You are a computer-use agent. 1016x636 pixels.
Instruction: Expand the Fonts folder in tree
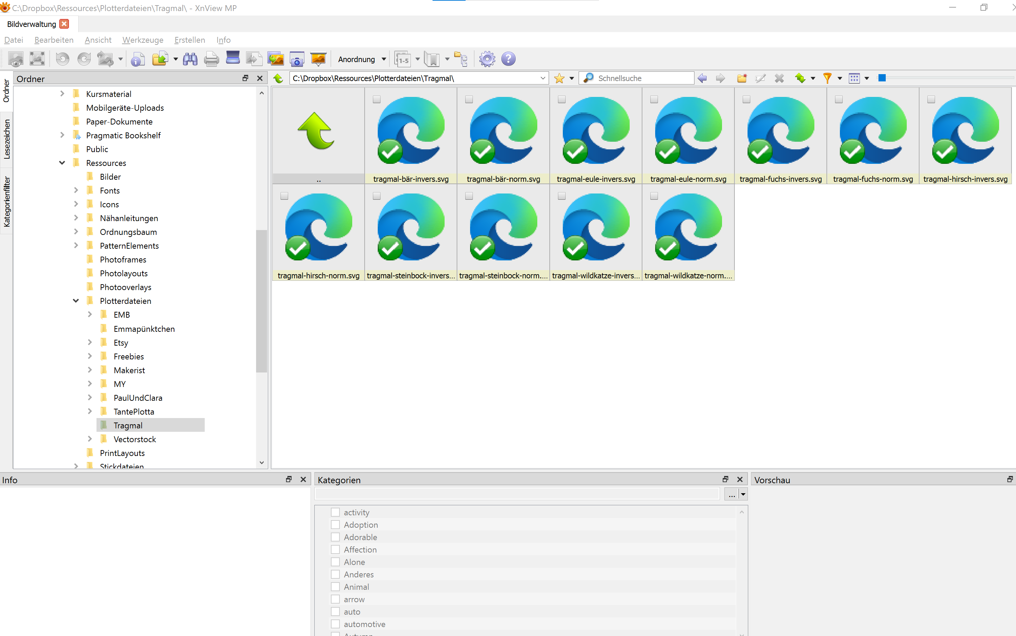point(76,190)
